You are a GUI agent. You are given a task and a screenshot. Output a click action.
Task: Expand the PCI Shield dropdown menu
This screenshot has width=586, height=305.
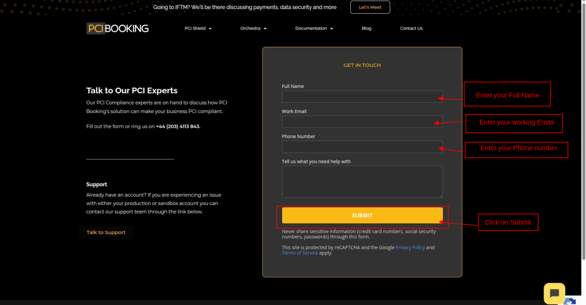[198, 29]
